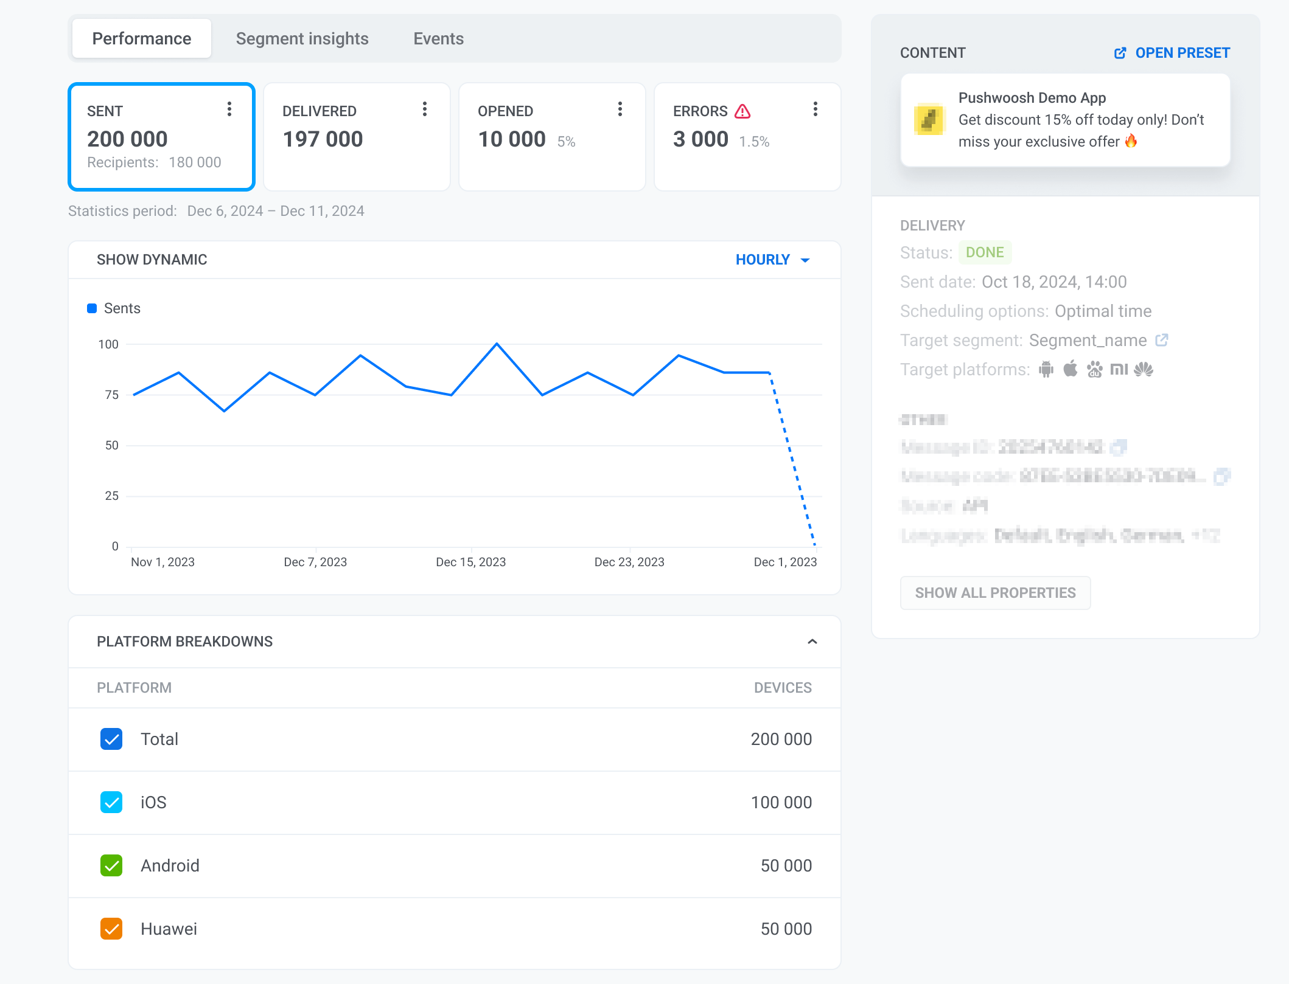Open the Events tab

coord(438,38)
